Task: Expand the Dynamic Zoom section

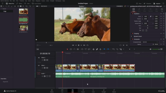Action: point(138,36)
